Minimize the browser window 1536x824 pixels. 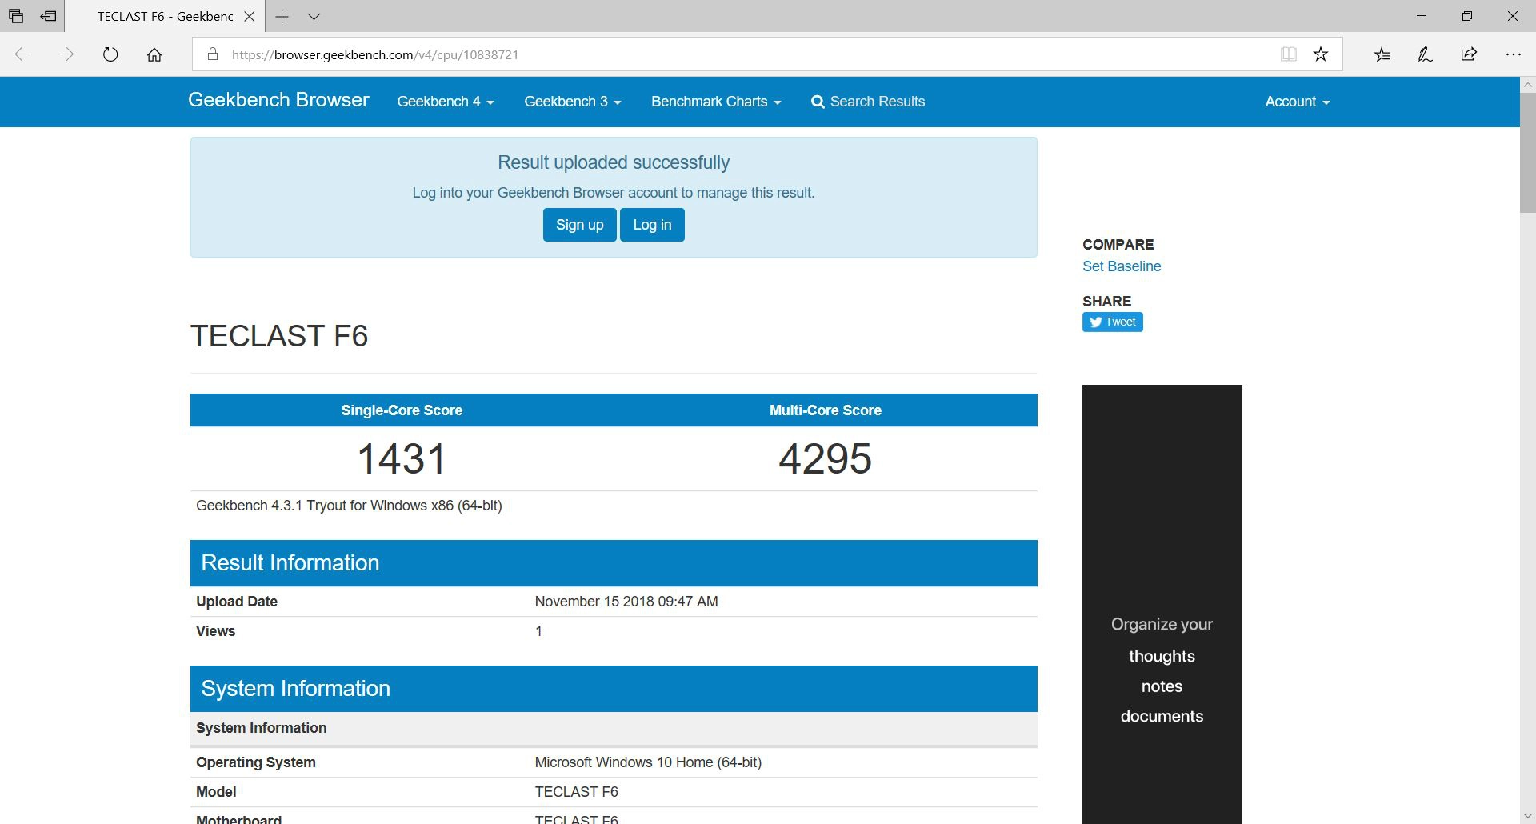point(1422,16)
